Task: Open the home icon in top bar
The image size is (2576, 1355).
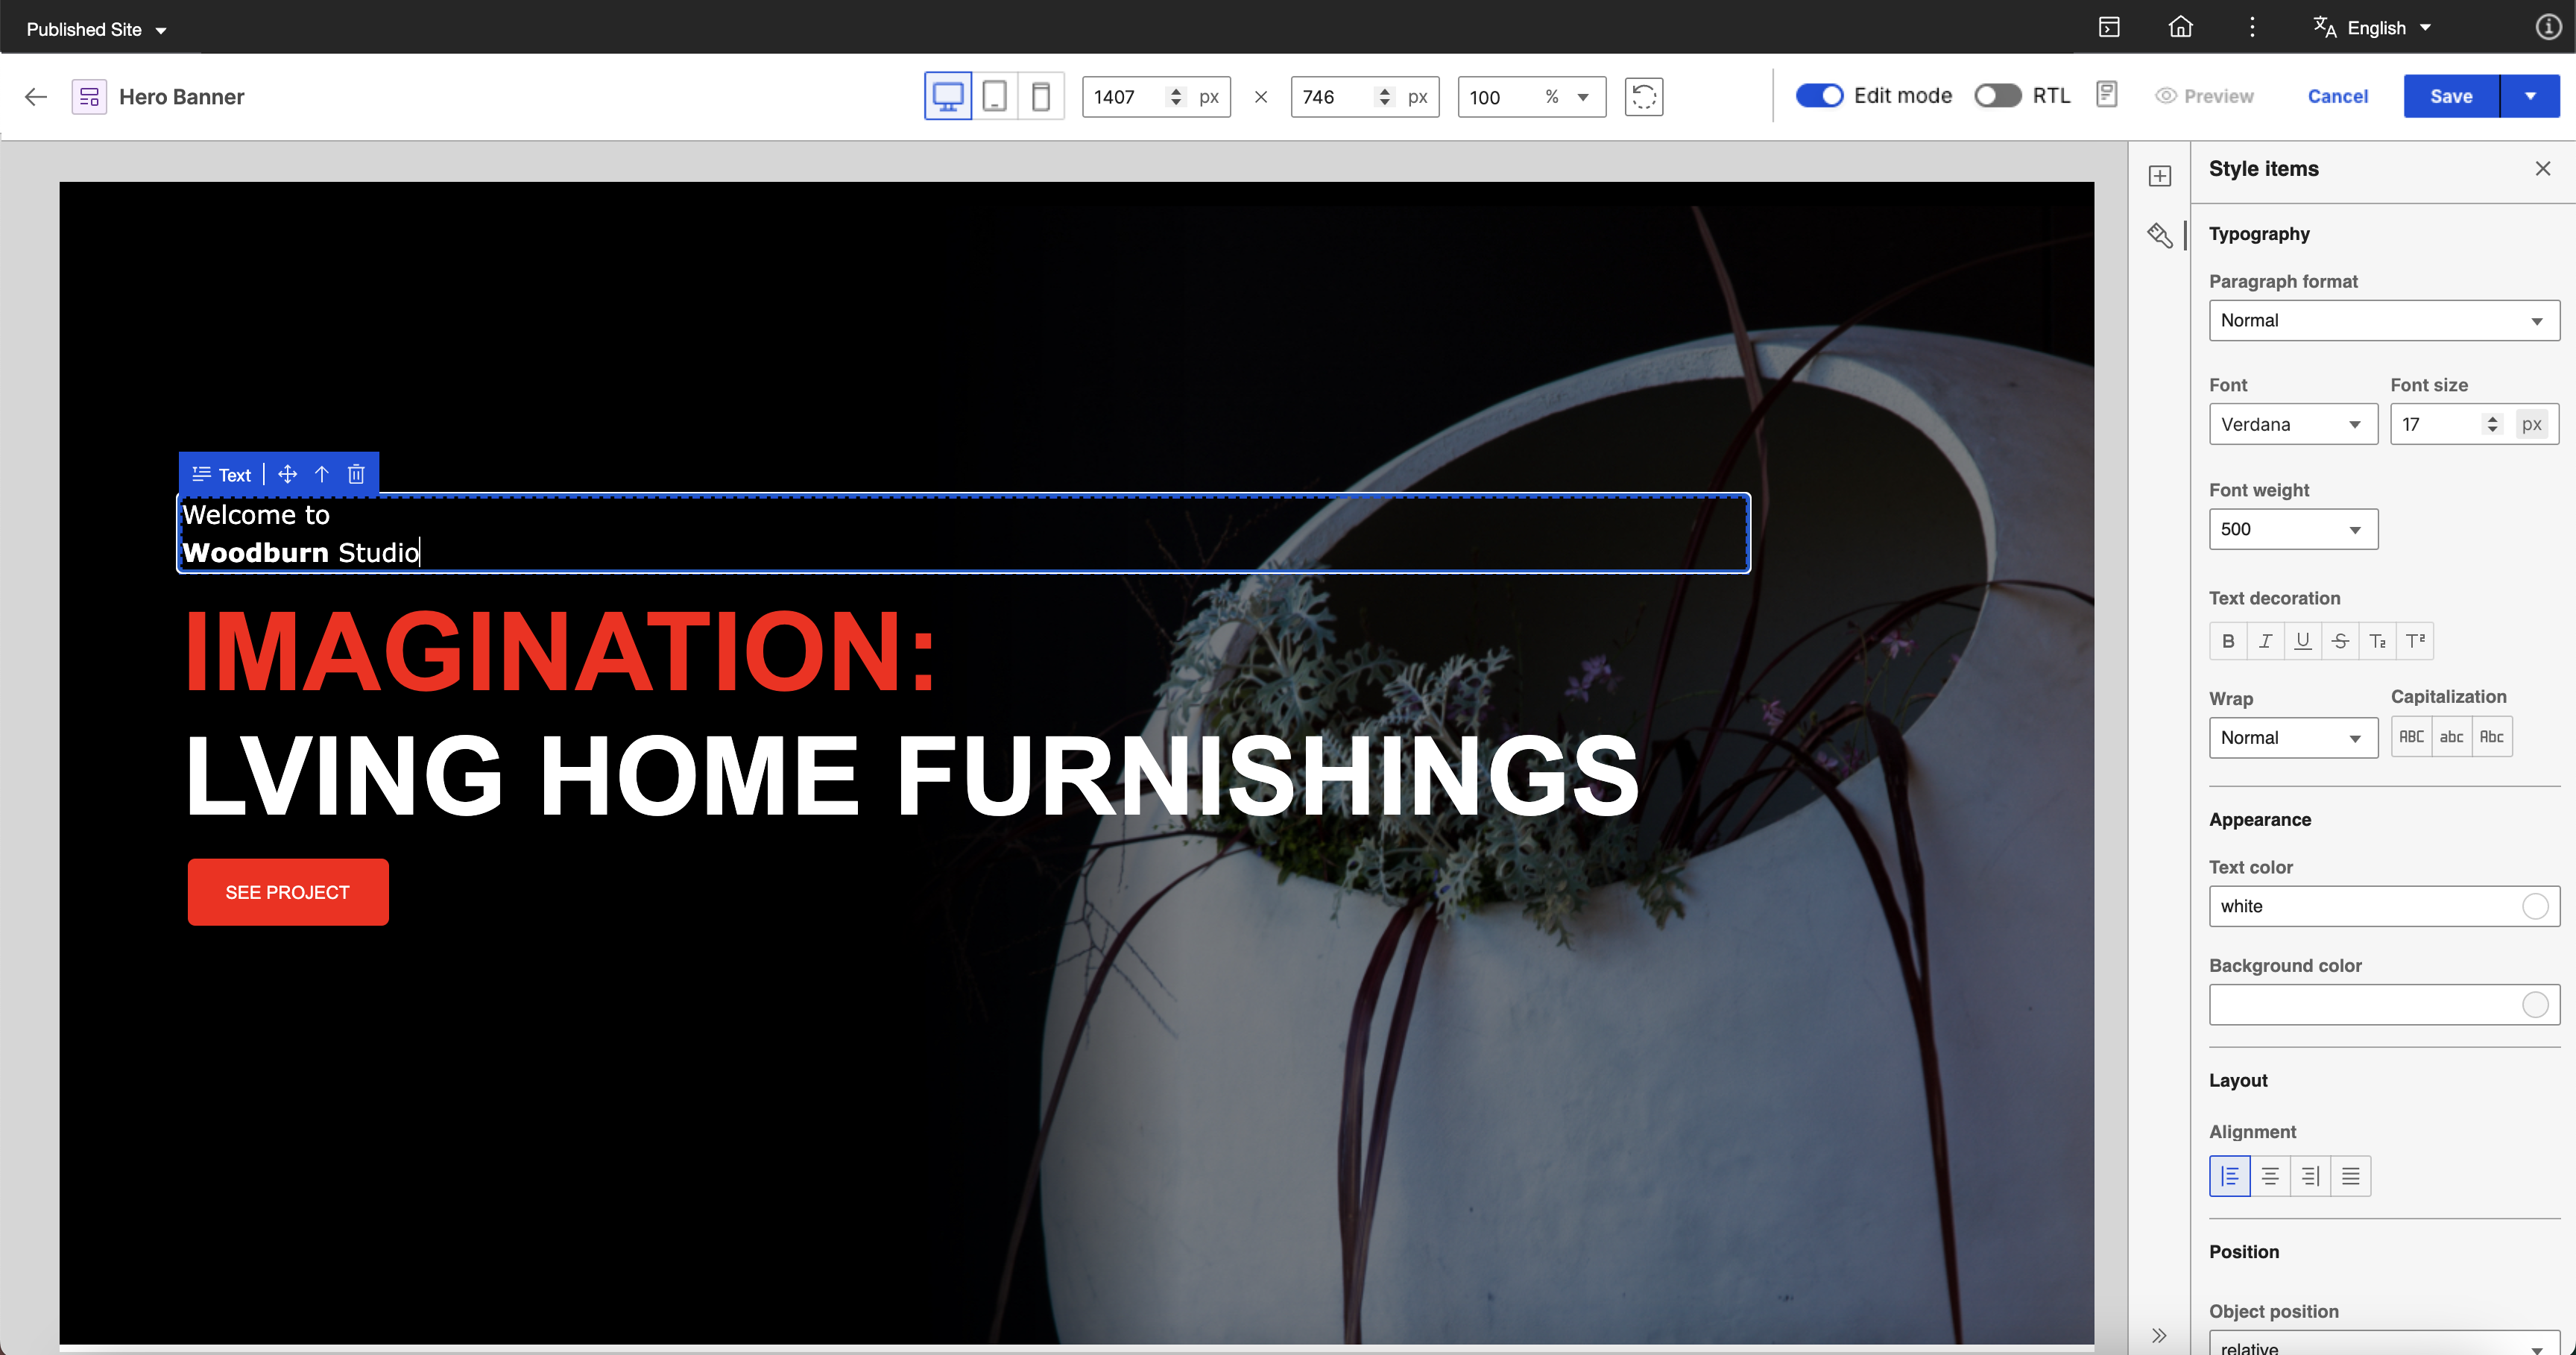Action: click(x=2180, y=27)
